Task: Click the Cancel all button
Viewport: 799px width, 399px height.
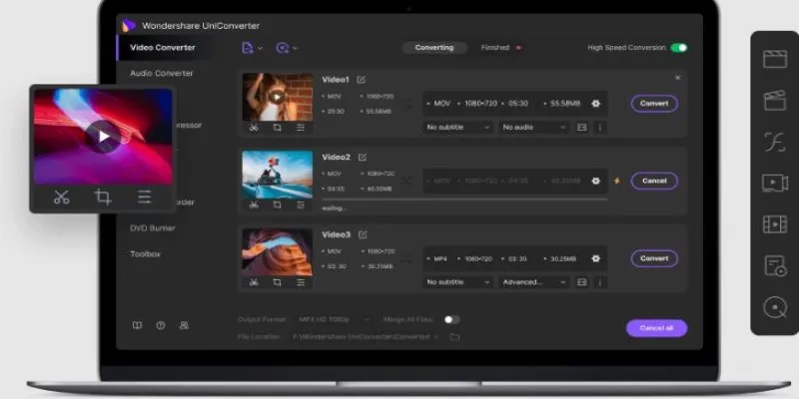Action: 656,328
